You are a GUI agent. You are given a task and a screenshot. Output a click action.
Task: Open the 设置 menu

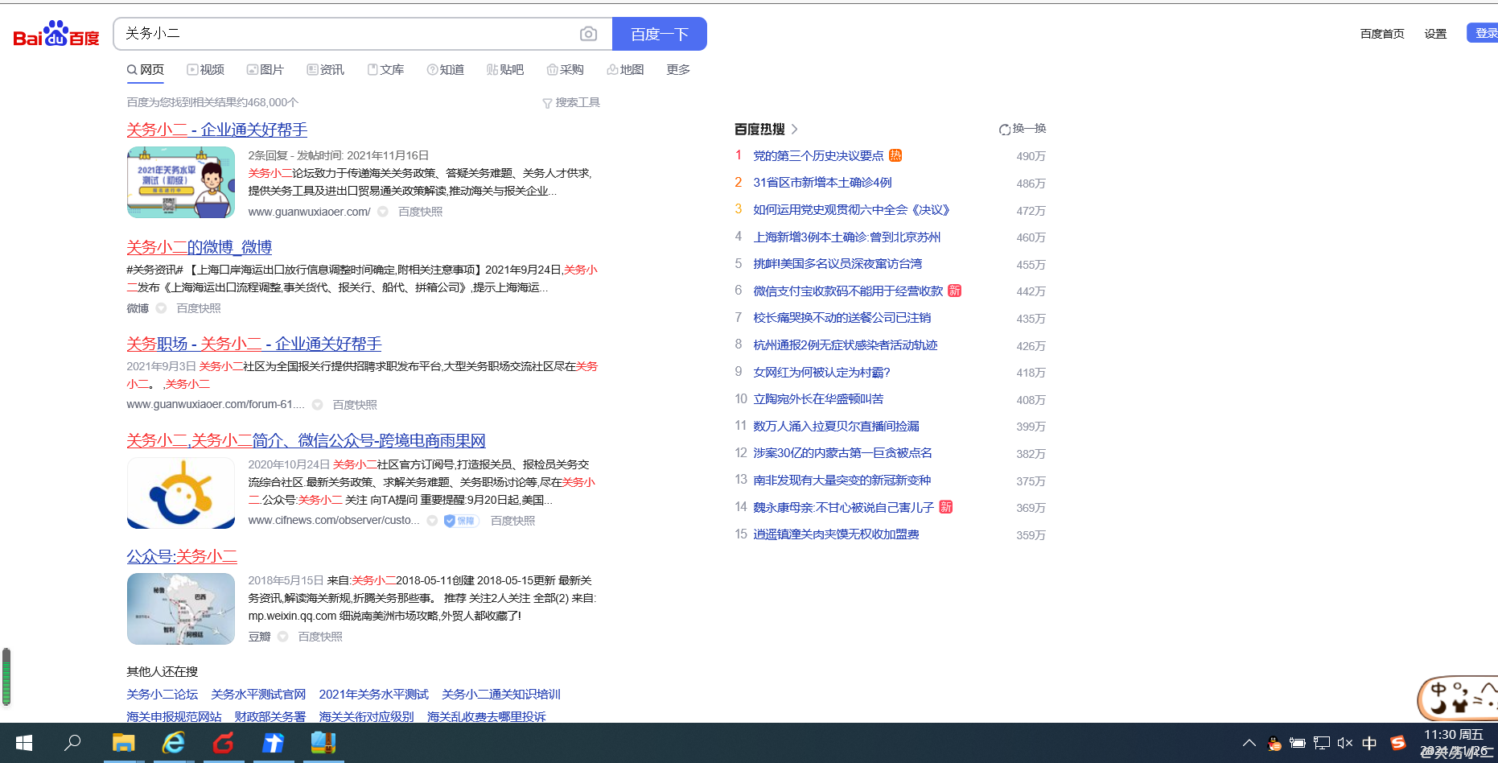click(1435, 34)
